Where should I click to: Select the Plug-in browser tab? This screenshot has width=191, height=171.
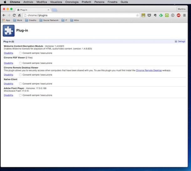(x=33, y=10)
